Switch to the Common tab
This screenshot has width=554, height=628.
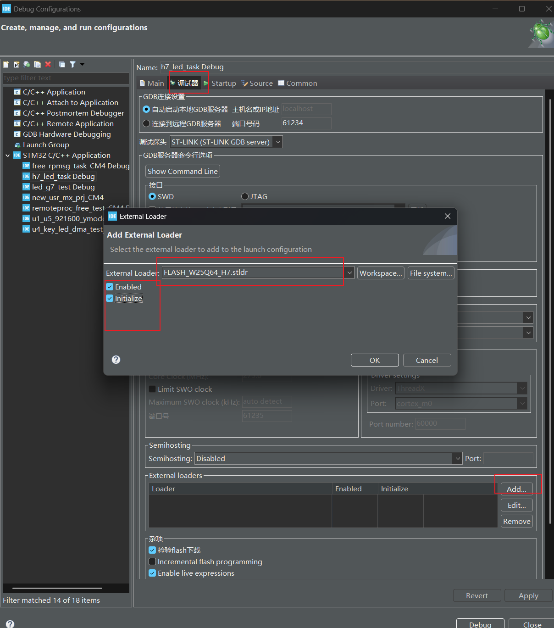click(297, 83)
